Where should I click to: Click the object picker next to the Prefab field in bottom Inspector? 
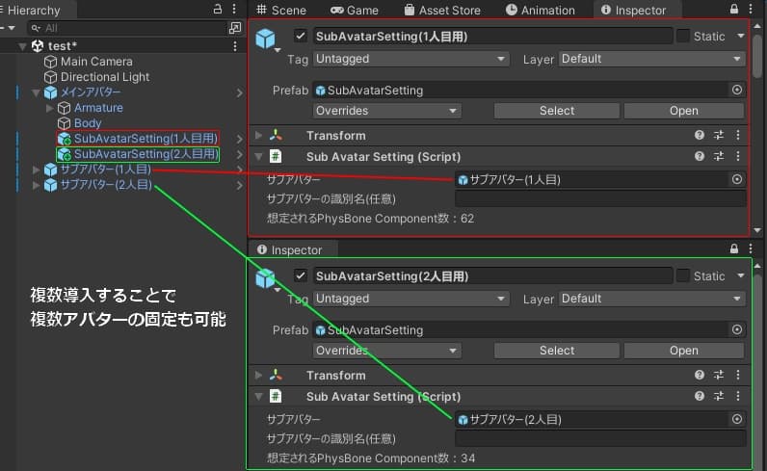click(x=737, y=330)
